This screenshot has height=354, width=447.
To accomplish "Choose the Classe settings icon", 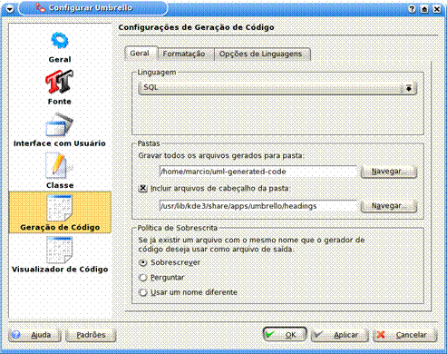I will [x=59, y=166].
